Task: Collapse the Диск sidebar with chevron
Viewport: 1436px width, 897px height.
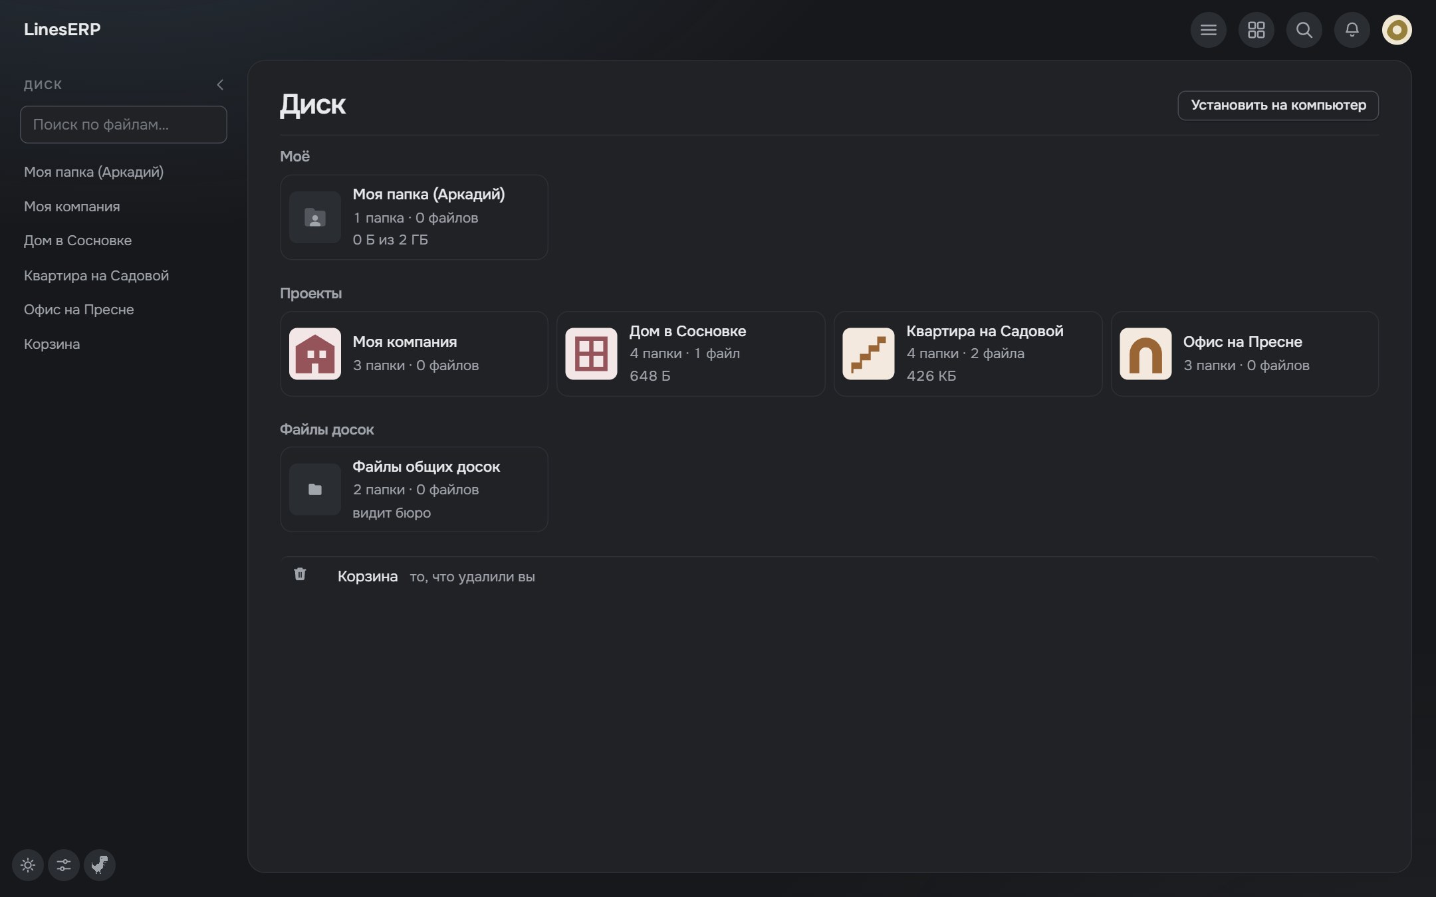Action: tap(220, 84)
